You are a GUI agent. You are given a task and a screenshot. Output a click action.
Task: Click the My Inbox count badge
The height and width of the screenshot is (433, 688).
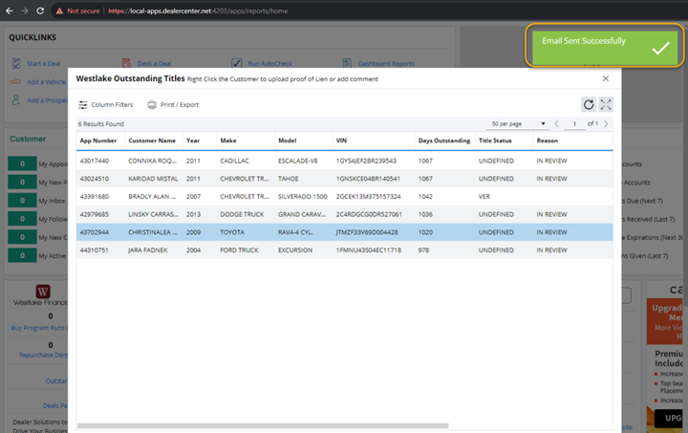[22, 201]
